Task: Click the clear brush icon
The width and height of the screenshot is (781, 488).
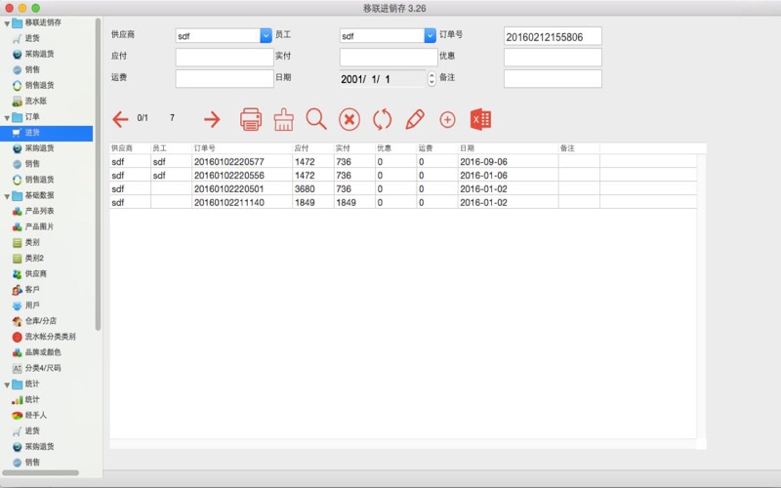Action: pos(283,119)
